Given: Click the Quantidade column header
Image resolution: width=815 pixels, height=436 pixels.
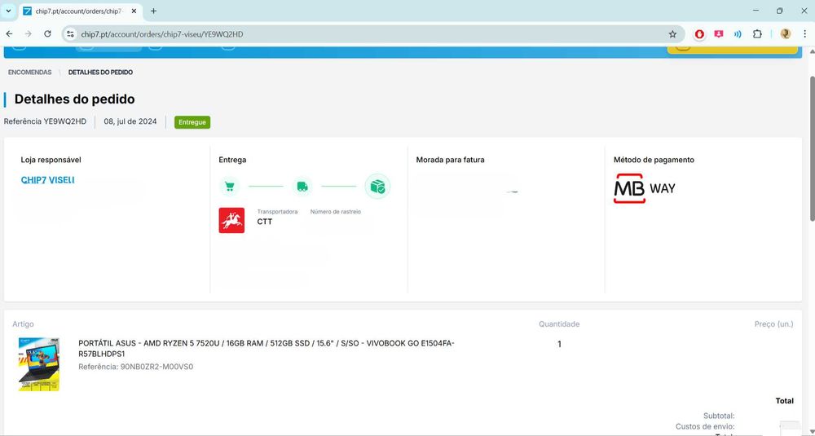Looking at the screenshot, I should [x=559, y=324].
